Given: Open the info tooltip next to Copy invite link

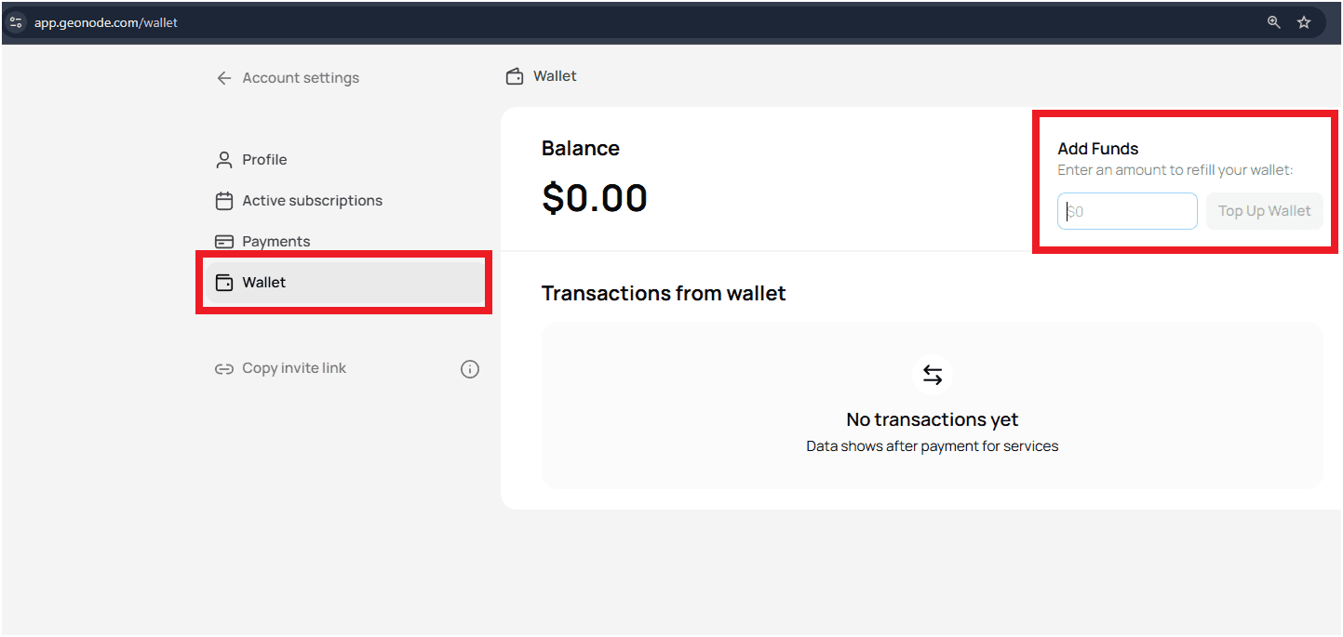Looking at the screenshot, I should click(470, 368).
